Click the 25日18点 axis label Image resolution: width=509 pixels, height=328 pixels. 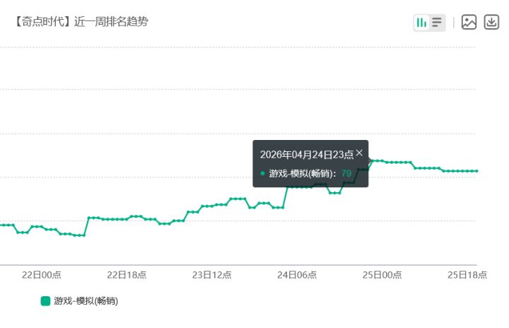point(467,275)
